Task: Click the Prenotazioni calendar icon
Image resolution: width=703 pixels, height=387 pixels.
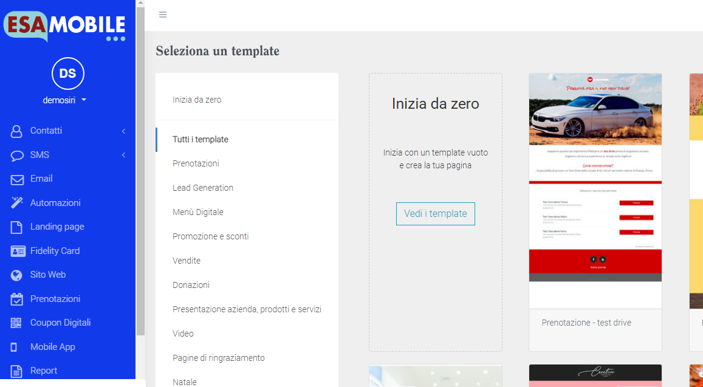Action: click(16, 299)
